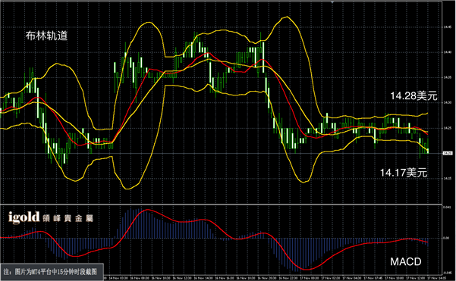Click the 14.45 price axis label
456x281 pixels.
point(448,27)
